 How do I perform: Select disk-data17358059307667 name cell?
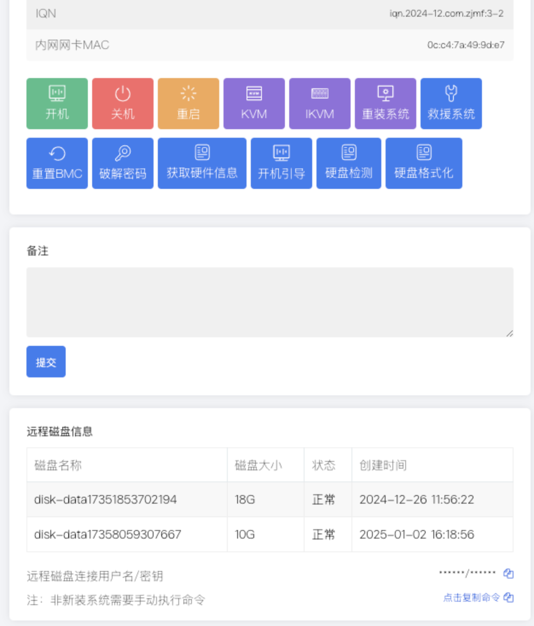127,534
